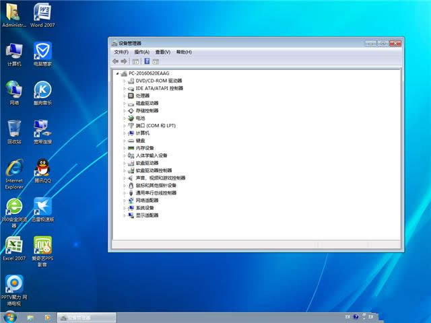The width and height of the screenshot is (431, 323).
Task: Click the PC-20160620EAAG computer name
Action: 149,73
